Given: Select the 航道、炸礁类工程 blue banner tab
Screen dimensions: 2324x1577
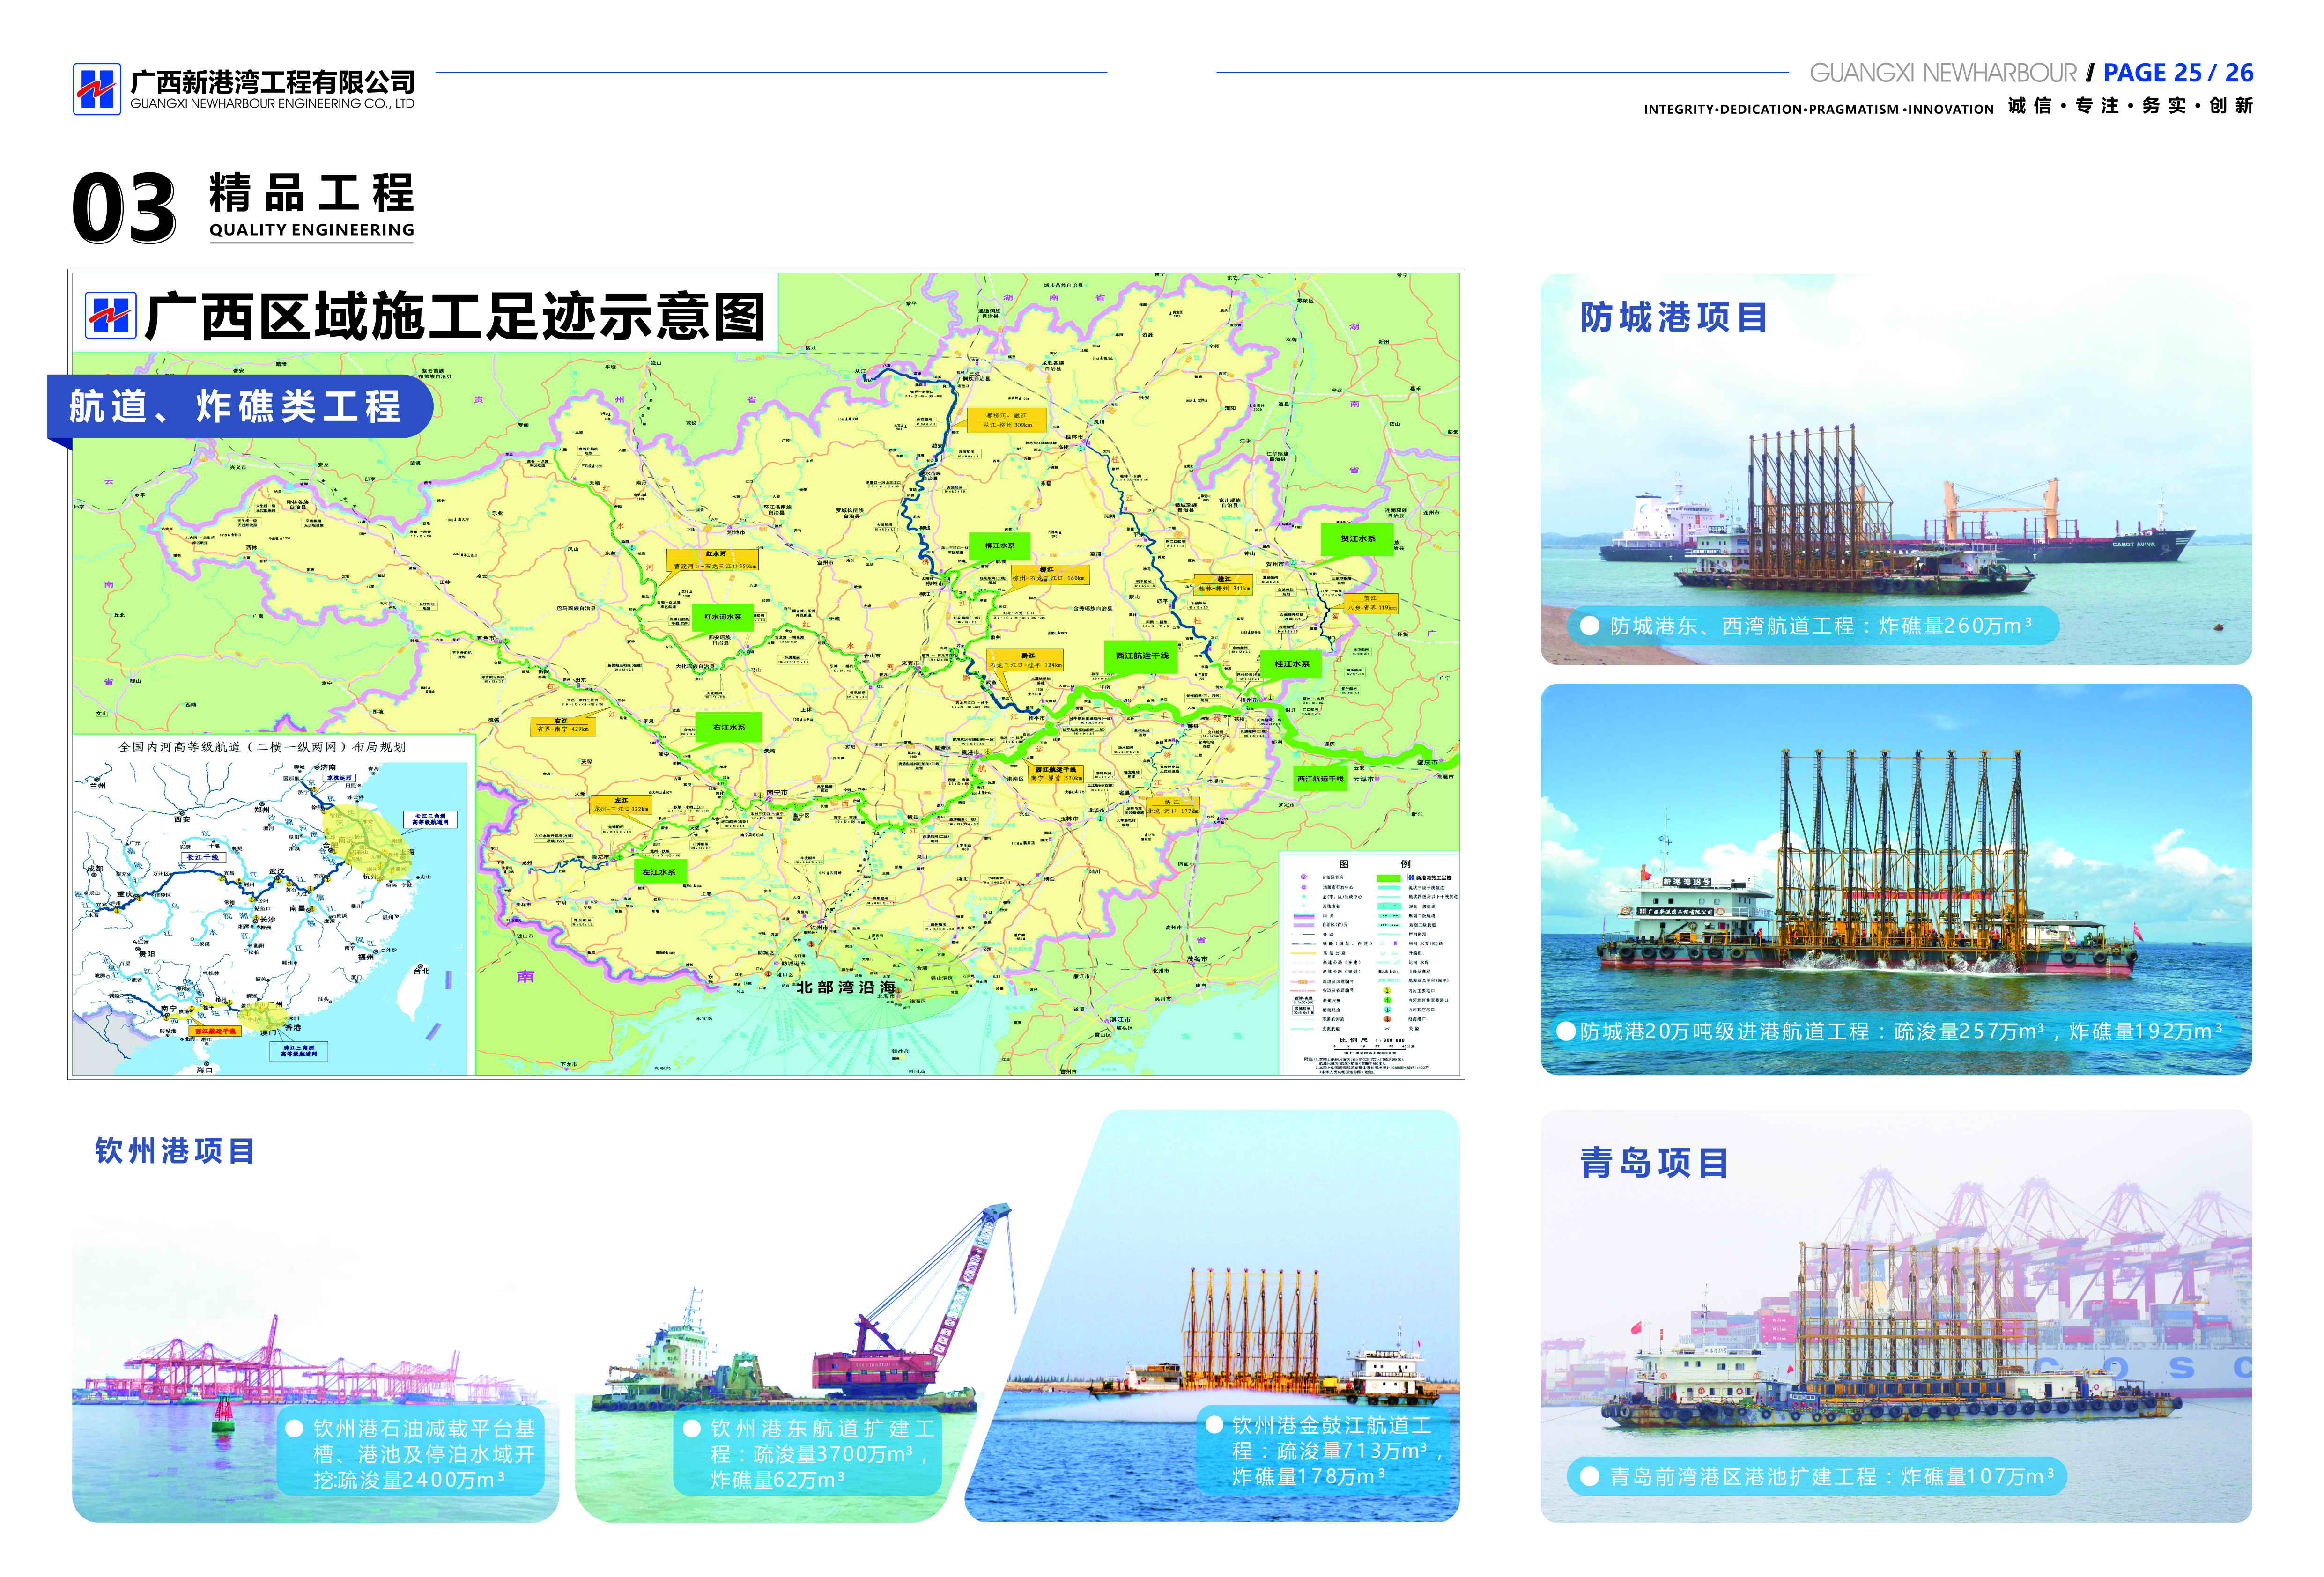Looking at the screenshot, I should click(x=240, y=406).
